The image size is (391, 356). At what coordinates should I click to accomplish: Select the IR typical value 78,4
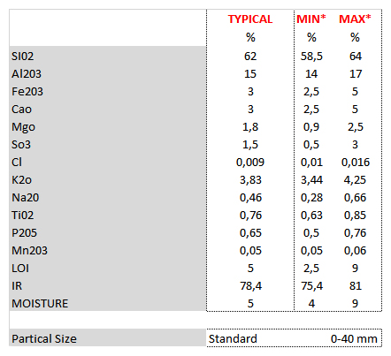click(x=250, y=286)
